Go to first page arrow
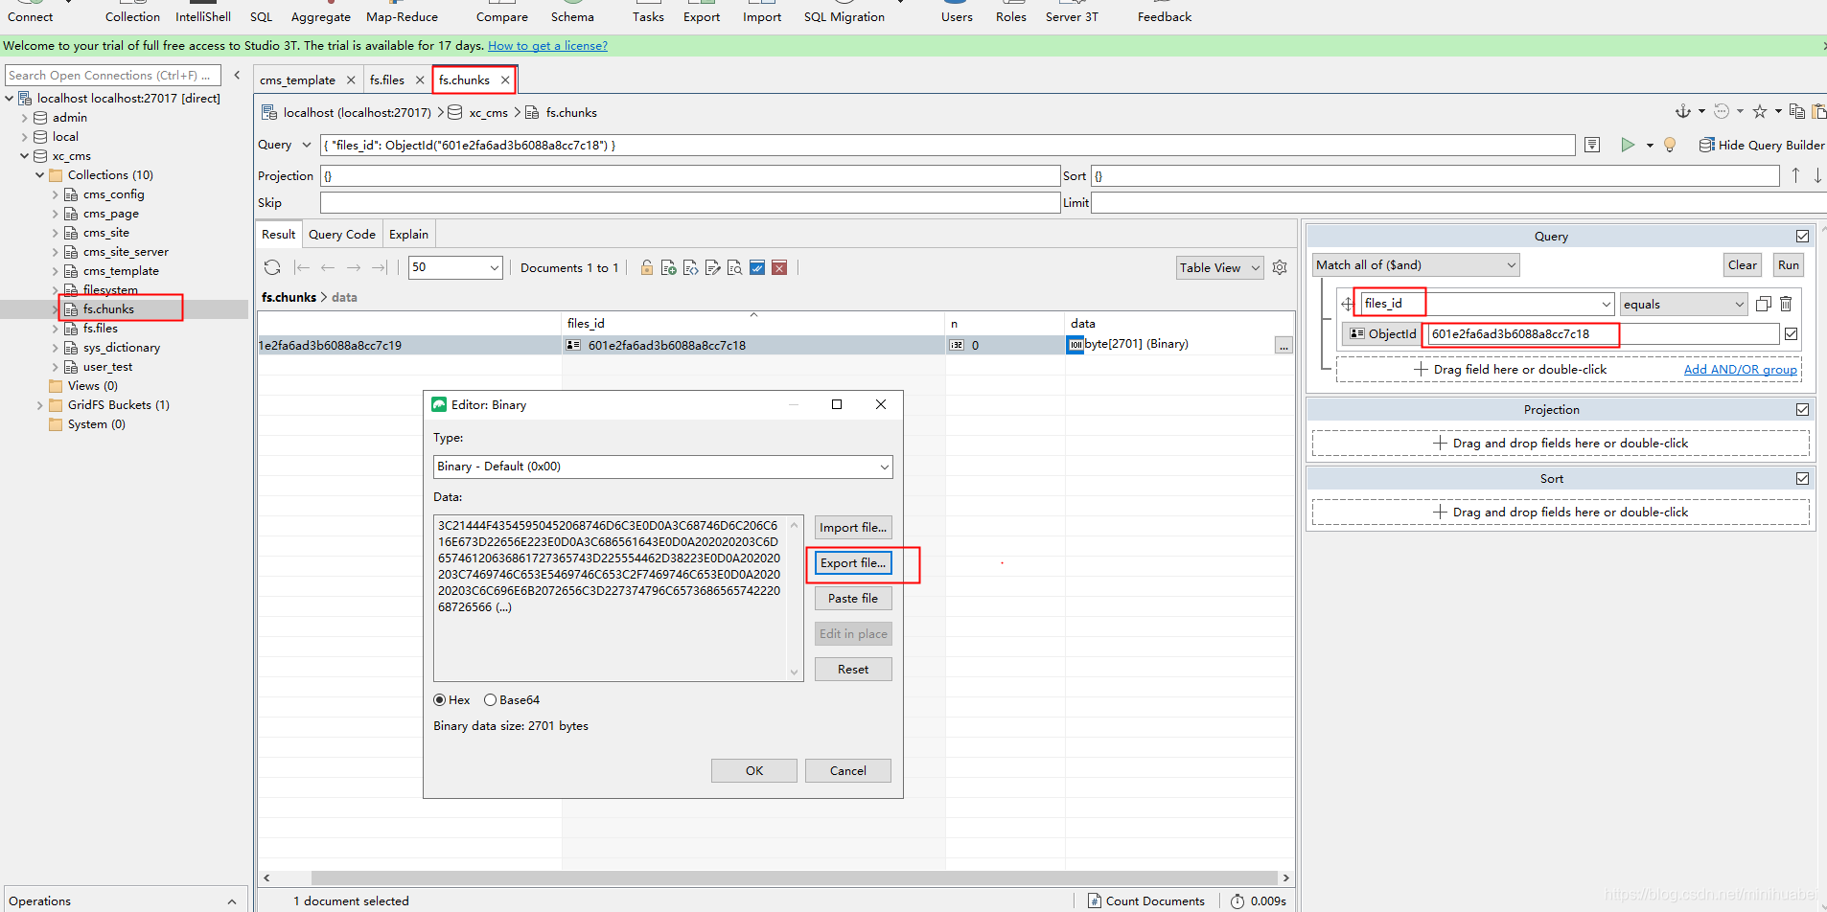 click(x=302, y=267)
